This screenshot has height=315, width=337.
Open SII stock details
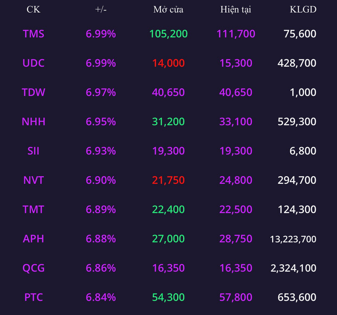[x=34, y=150]
